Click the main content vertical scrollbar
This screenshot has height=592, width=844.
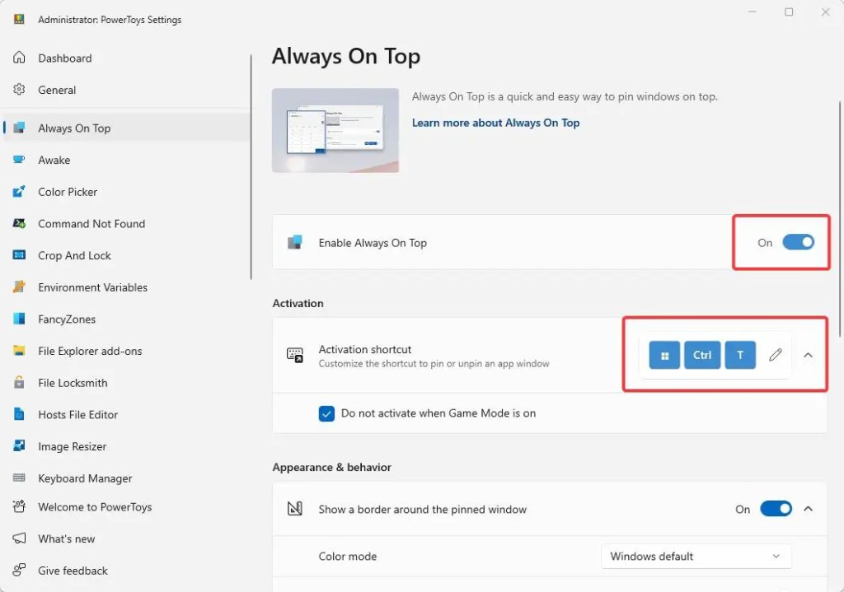coord(840,219)
